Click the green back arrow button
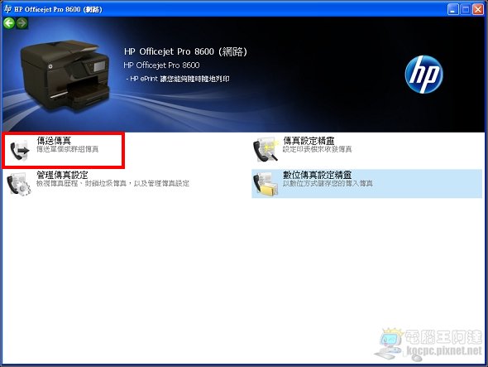488x367 pixels. [9, 23]
